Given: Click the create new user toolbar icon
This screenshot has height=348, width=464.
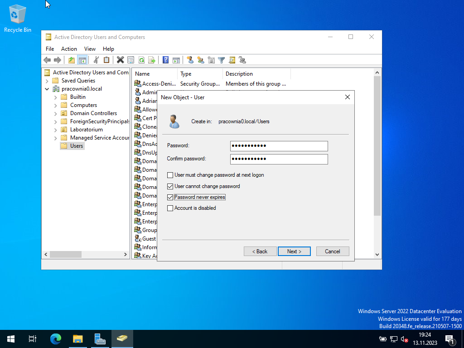Looking at the screenshot, I should pyautogui.click(x=190, y=60).
